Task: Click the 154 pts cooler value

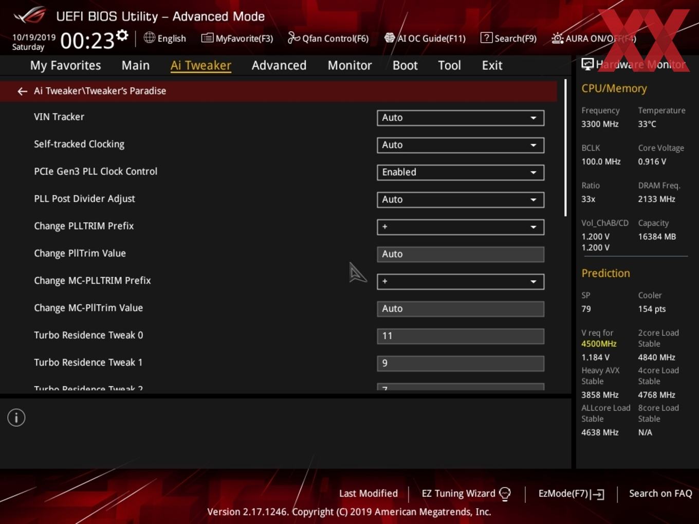Action: tap(652, 309)
